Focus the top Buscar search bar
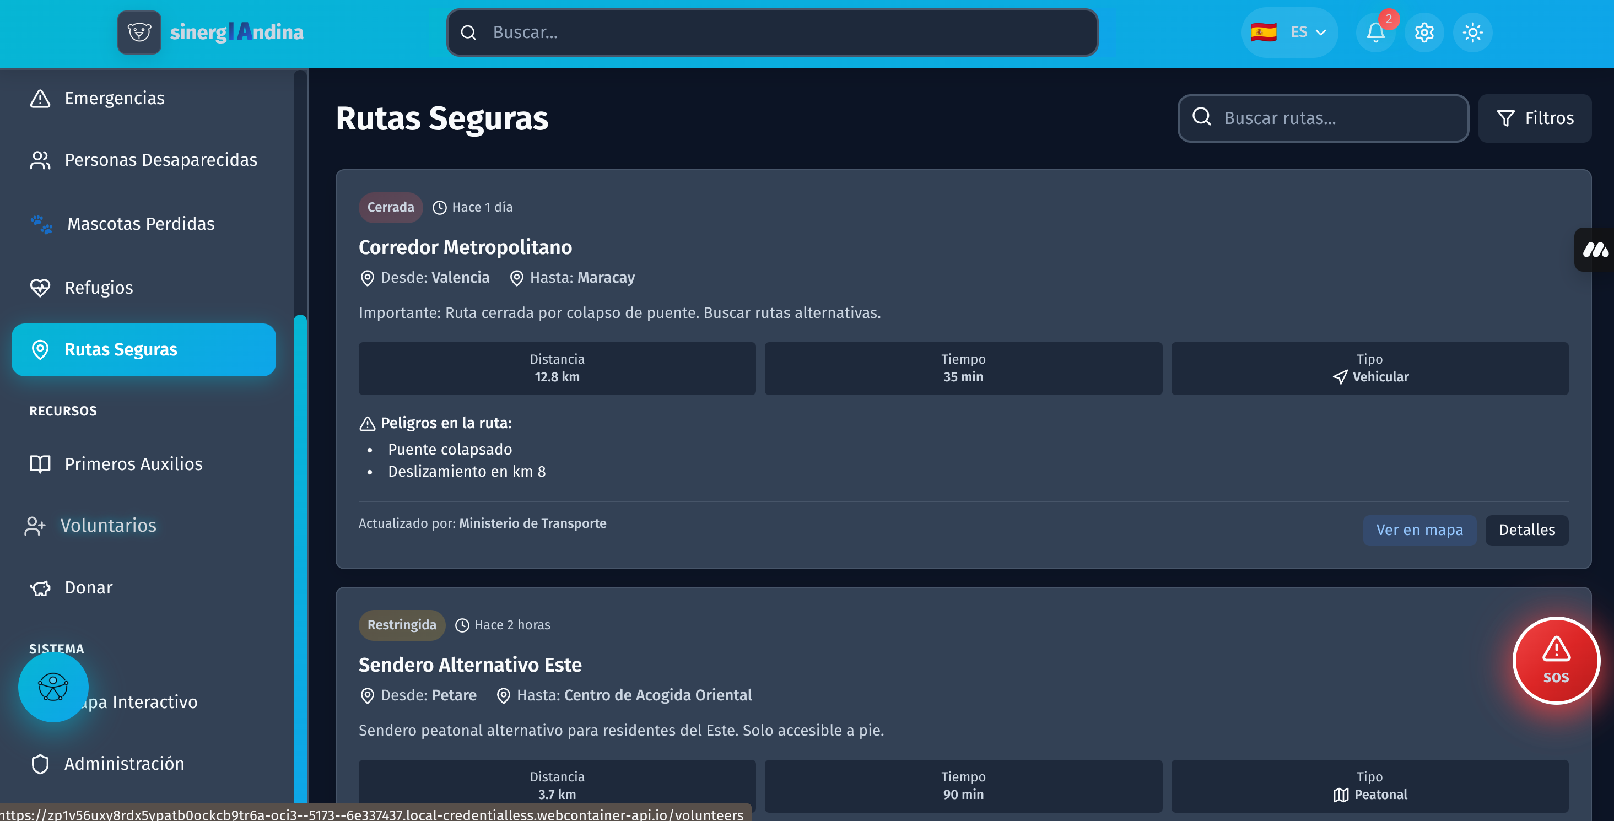The height and width of the screenshot is (821, 1614). click(x=783, y=33)
